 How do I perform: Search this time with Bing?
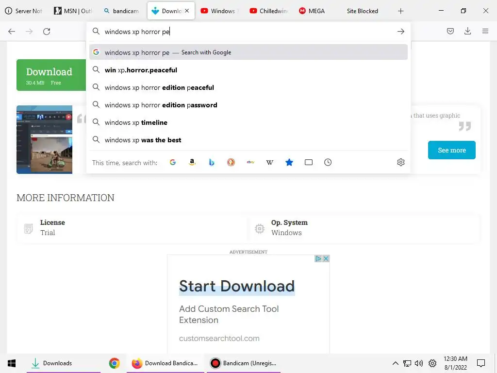pyautogui.click(x=212, y=162)
